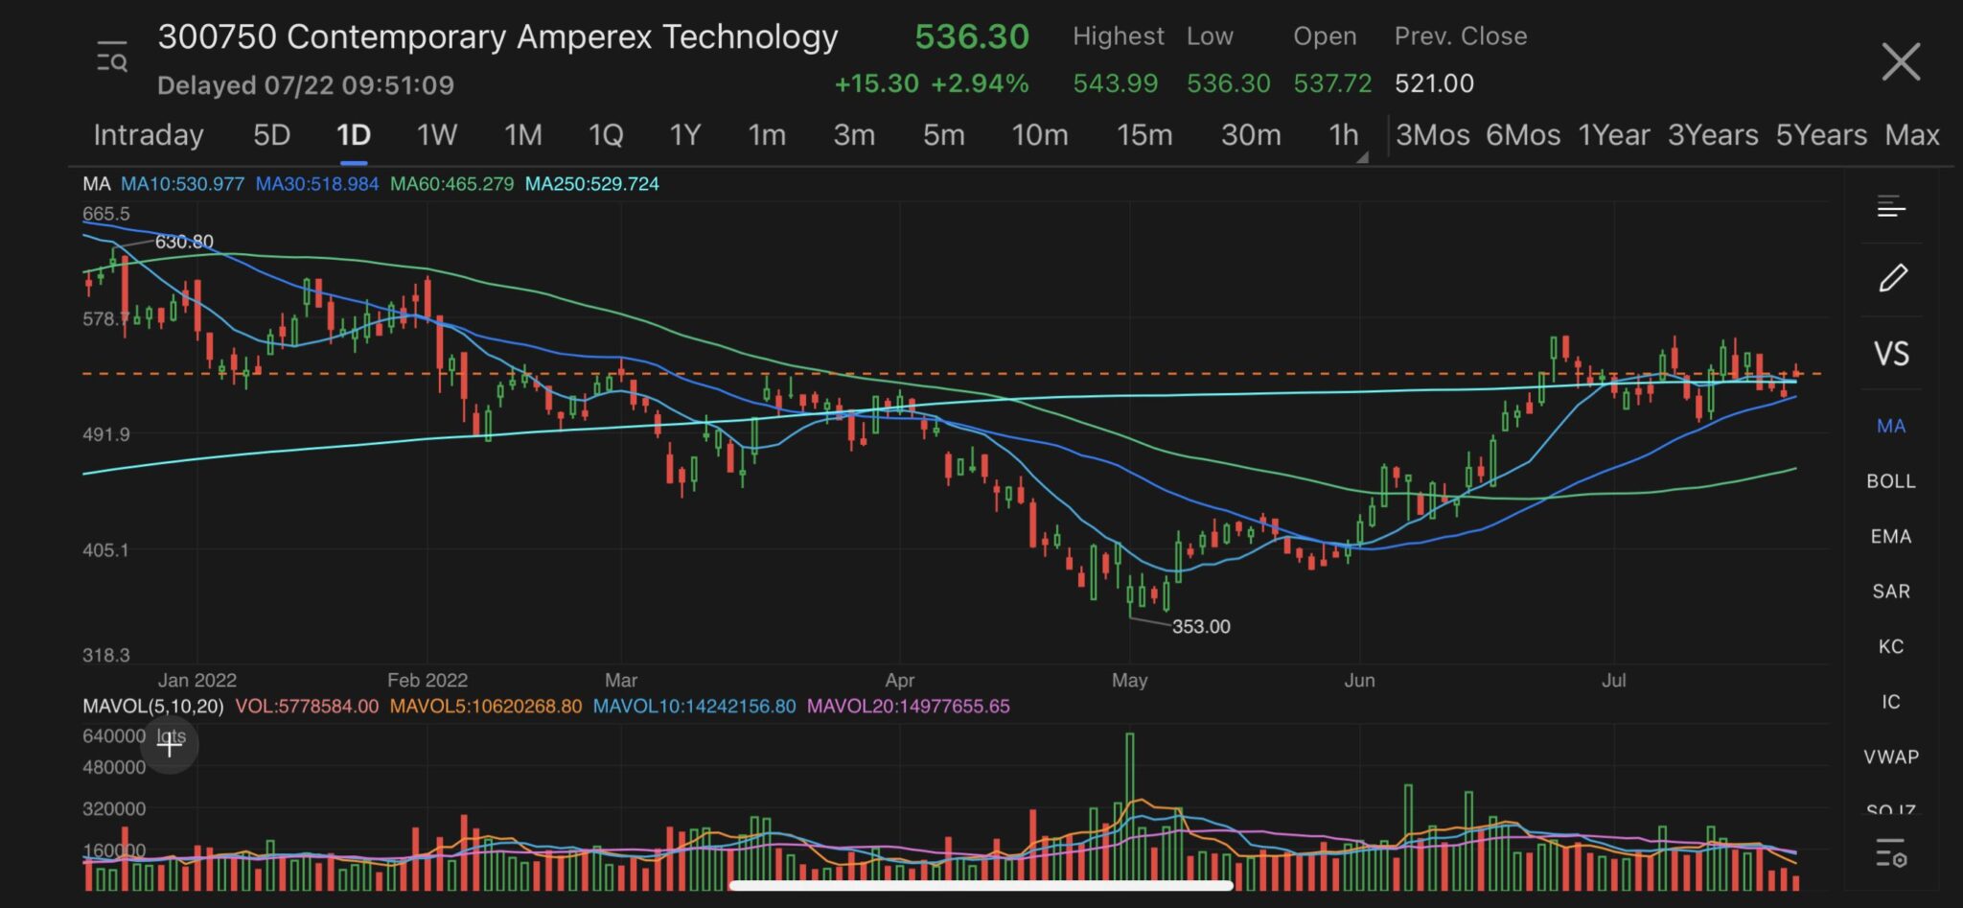The height and width of the screenshot is (908, 1963).
Task: Tap the plus expand button on volume chart
Action: point(170,744)
